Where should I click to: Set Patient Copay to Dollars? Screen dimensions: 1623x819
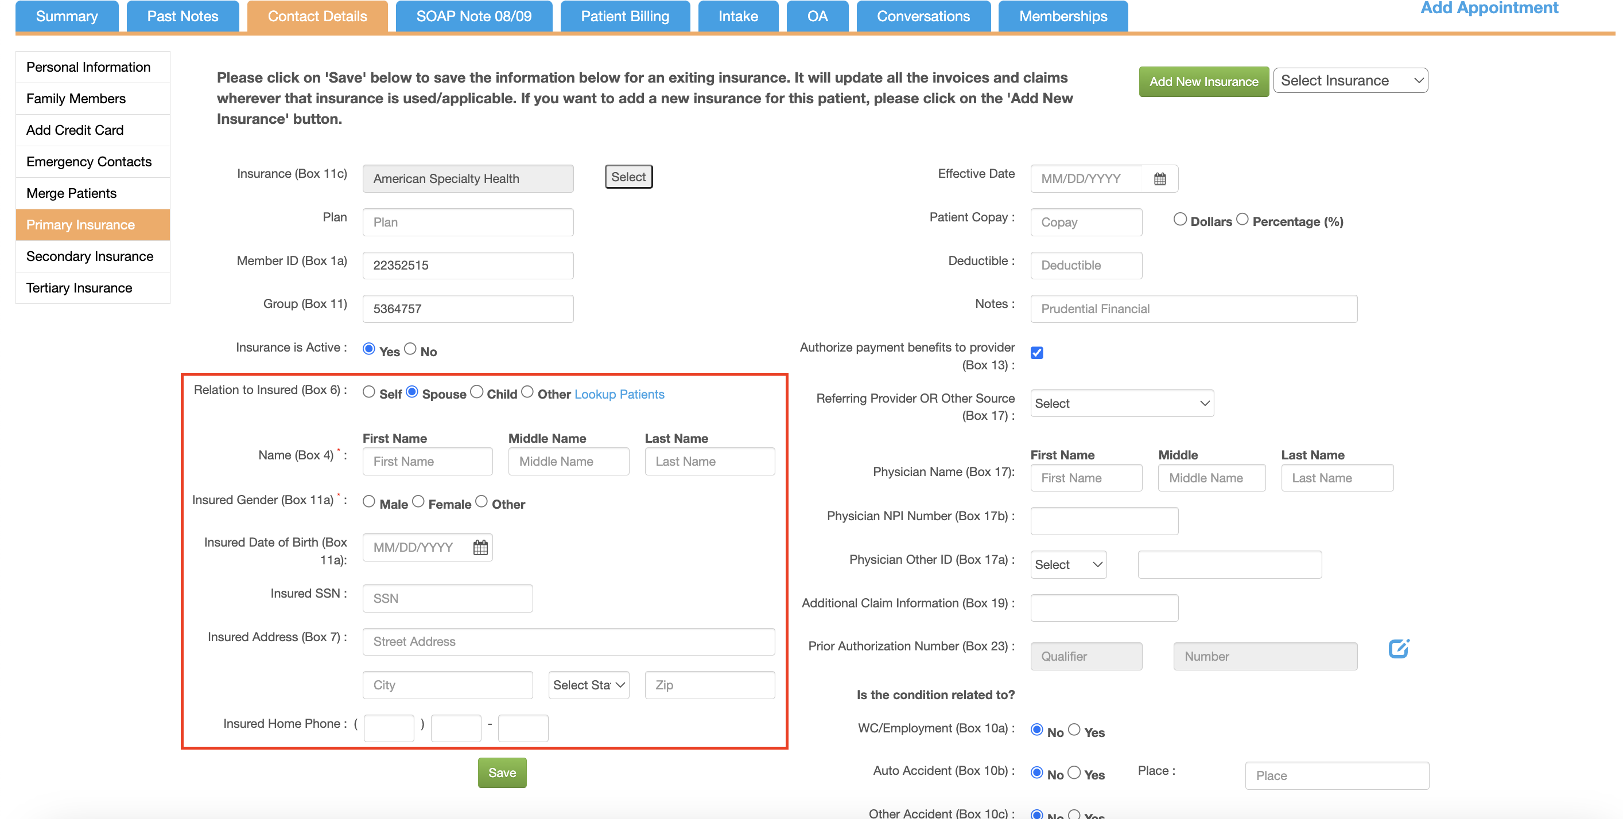click(x=1180, y=219)
